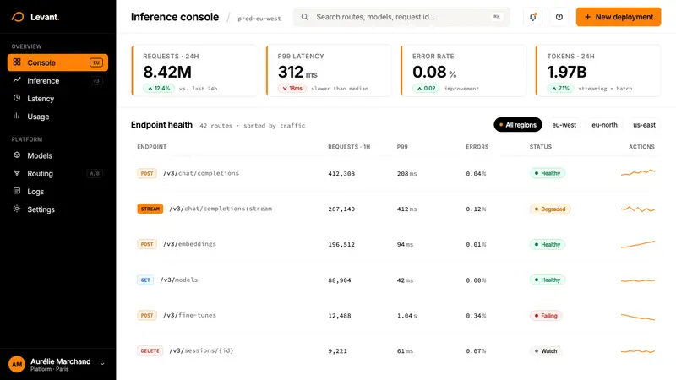Sort by P99 column header
Image resolution: width=676 pixels, height=380 pixels.
click(x=402, y=147)
